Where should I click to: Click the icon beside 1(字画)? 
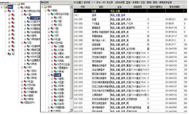click(55, 47)
